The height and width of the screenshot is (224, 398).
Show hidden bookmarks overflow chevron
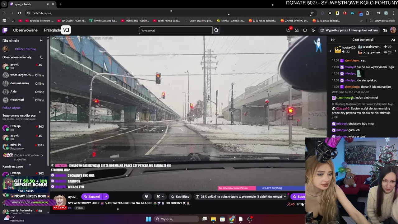click(361, 21)
